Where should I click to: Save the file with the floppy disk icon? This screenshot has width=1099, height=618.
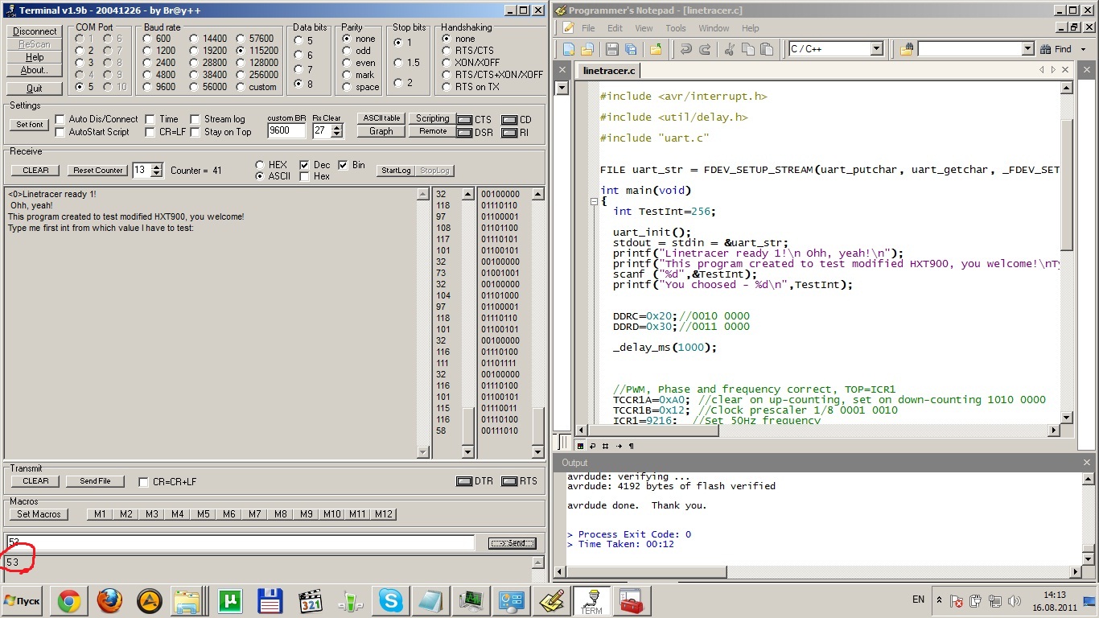pos(614,49)
